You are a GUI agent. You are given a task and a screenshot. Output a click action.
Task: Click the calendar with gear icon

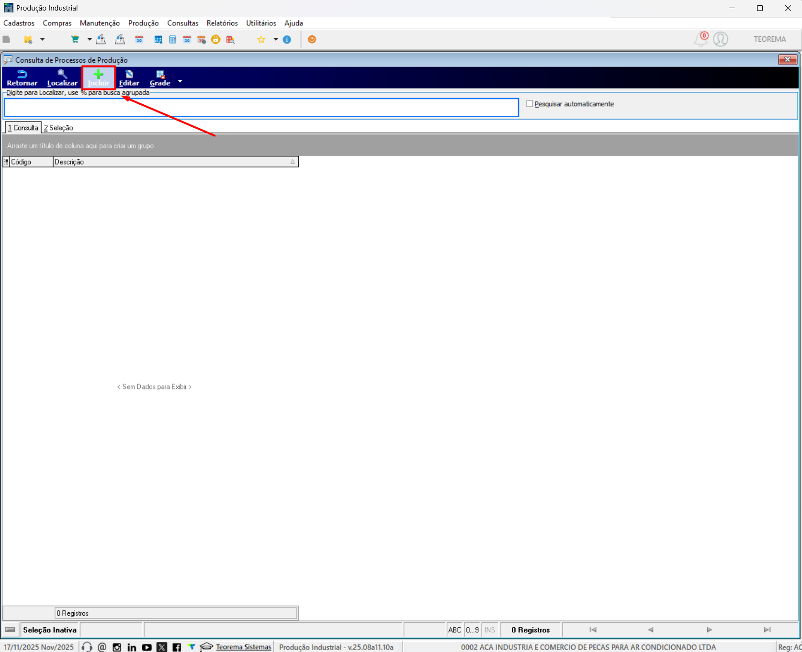(202, 39)
